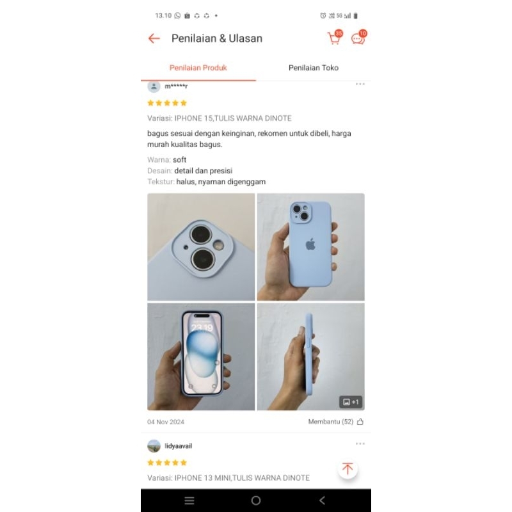Open side-view photo with +1 badge
Screen dimensions: 512x512
(311, 356)
